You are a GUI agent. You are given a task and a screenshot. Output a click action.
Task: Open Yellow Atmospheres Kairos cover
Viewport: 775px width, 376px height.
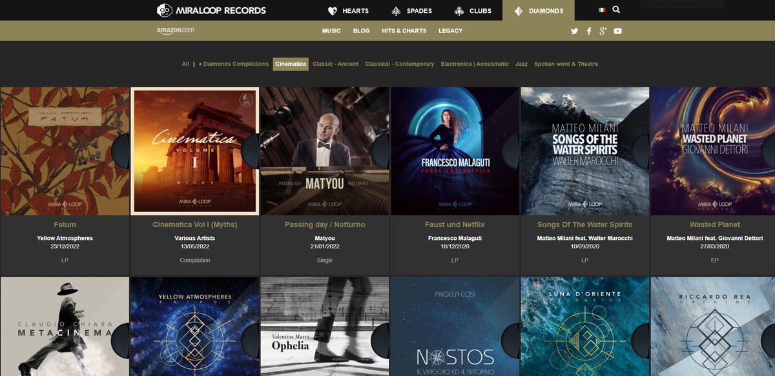click(195, 326)
